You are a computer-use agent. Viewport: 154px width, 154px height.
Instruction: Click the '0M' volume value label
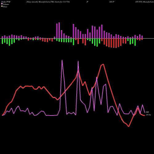tap(147, 112)
